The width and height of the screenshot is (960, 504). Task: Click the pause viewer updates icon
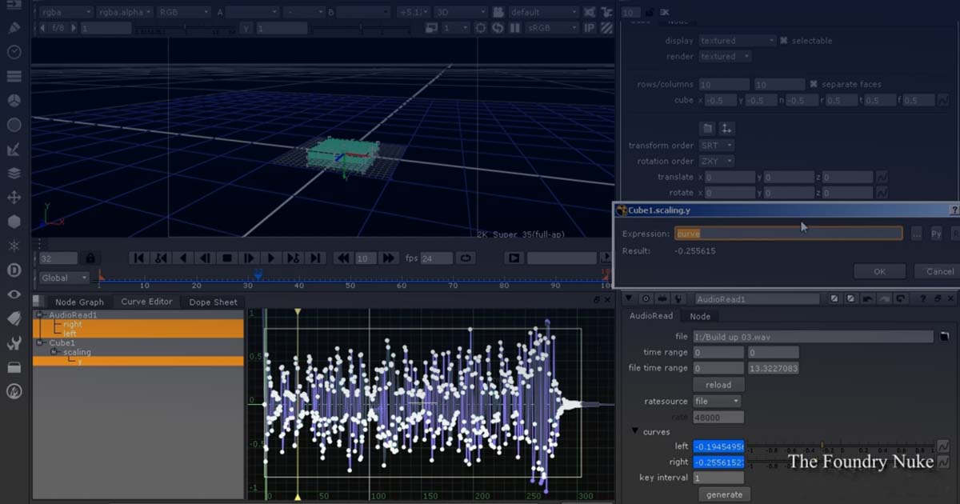click(x=514, y=26)
